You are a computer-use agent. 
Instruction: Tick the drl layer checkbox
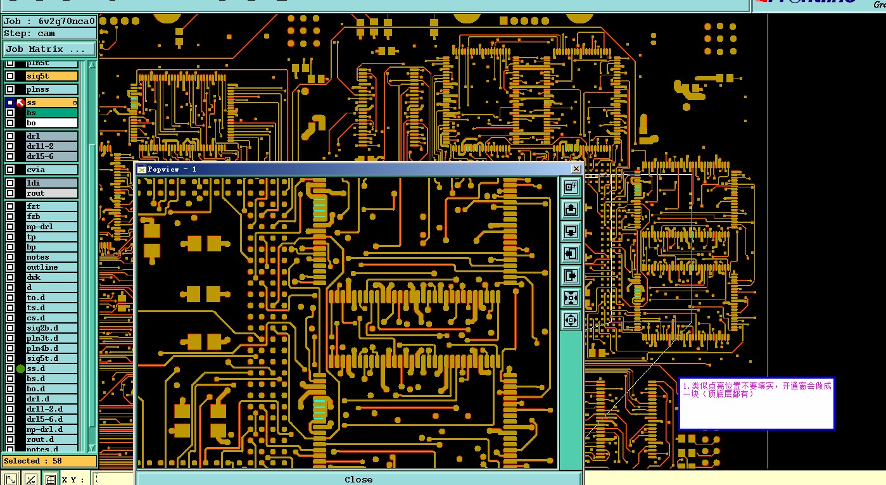10,136
